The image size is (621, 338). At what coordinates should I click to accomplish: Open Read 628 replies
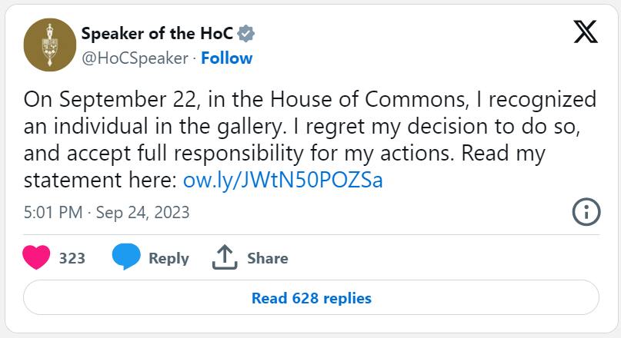pyautogui.click(x=312, y=298)
